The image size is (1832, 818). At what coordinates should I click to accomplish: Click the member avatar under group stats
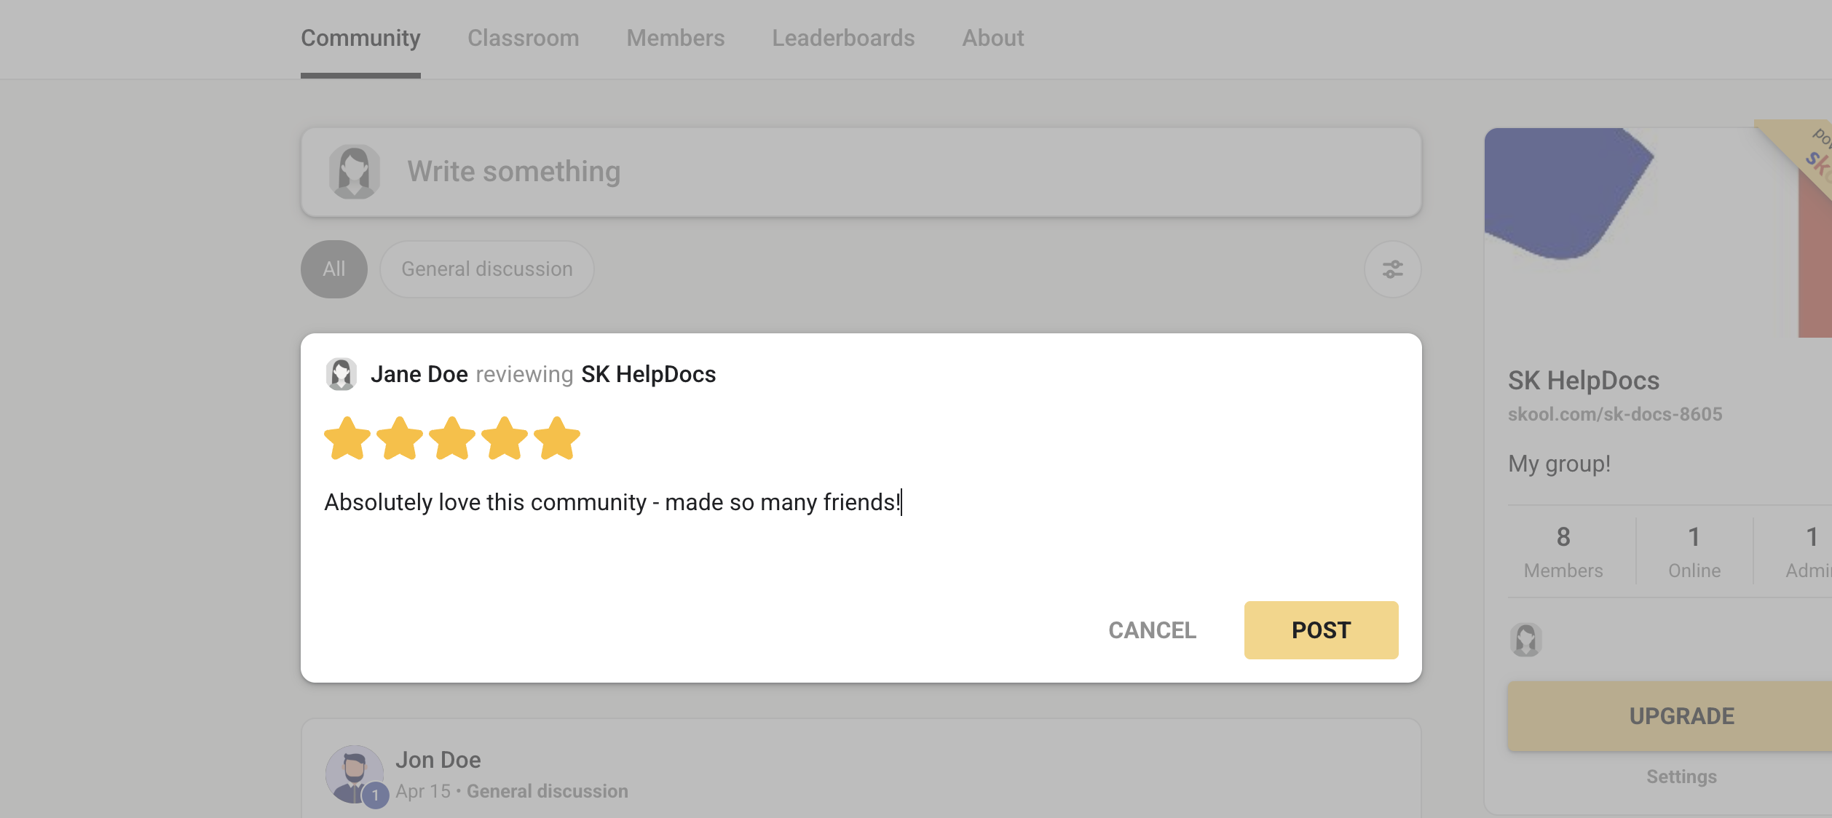tap(1526, 640)
